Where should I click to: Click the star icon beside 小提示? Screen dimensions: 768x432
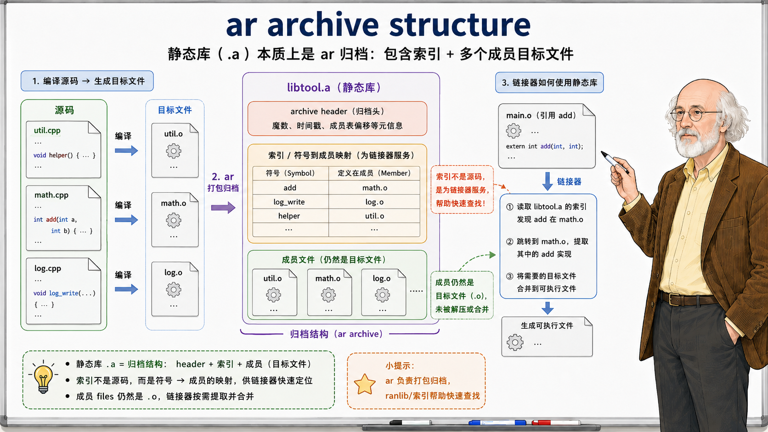(x=365, y=384)
